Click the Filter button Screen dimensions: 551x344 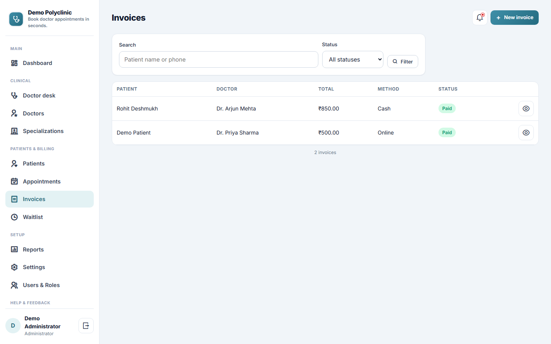point(403,62)
